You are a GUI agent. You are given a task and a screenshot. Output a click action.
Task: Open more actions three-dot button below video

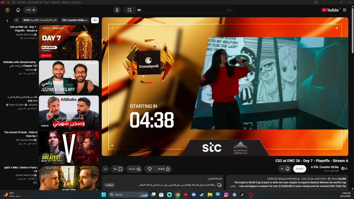tap(105, 169)
